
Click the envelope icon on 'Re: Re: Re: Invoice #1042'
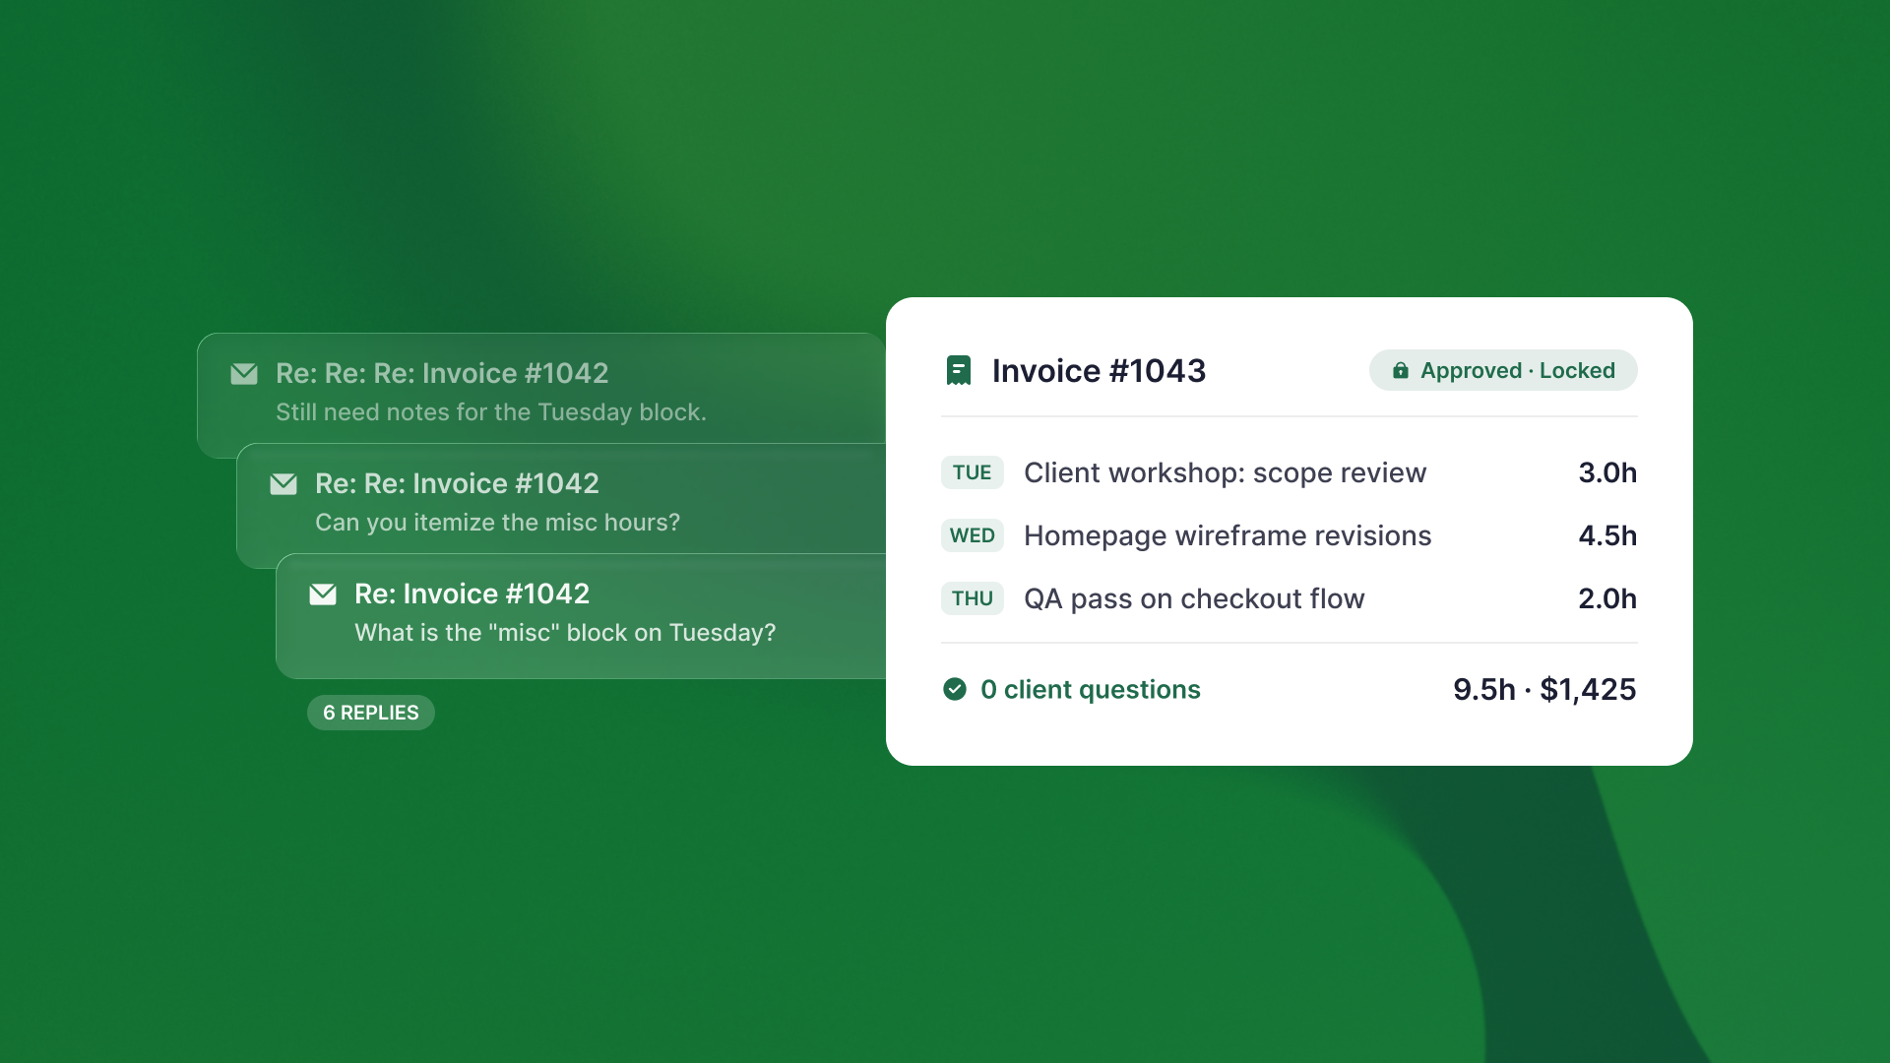pyautogui.click(x=244, y=374)
